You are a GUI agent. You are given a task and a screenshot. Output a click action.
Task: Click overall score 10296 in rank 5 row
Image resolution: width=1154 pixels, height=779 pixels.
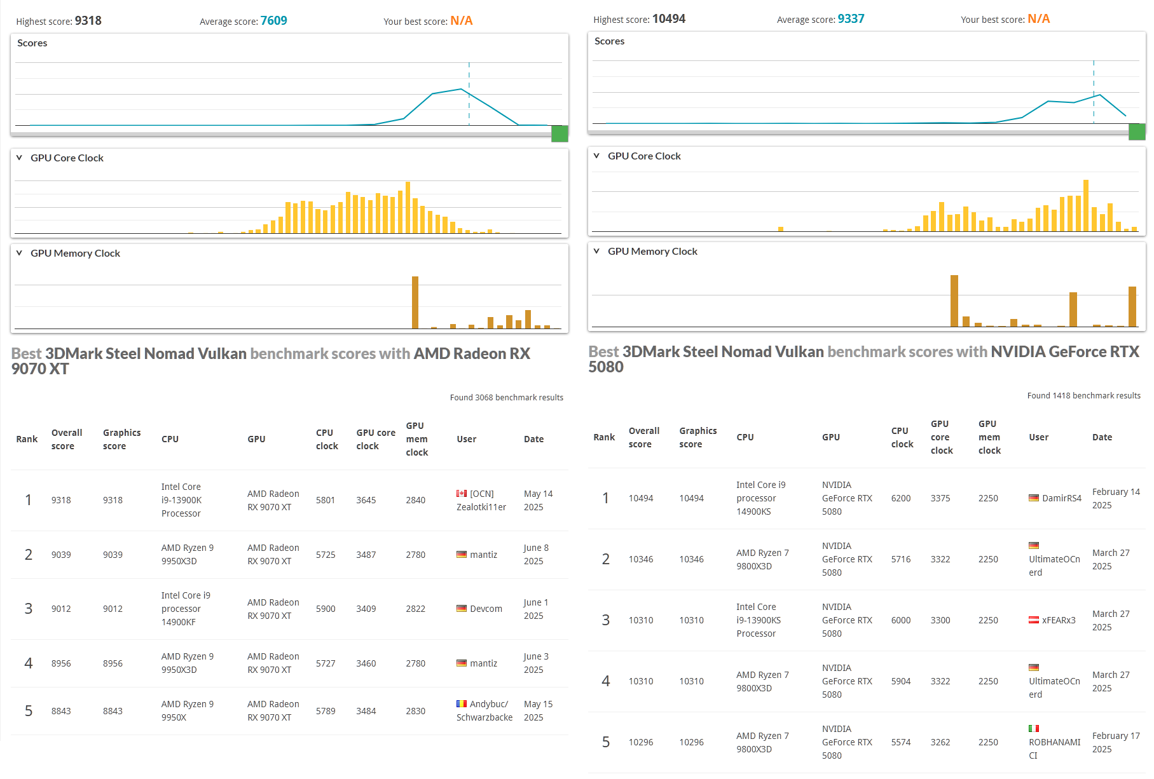(641, 742)
